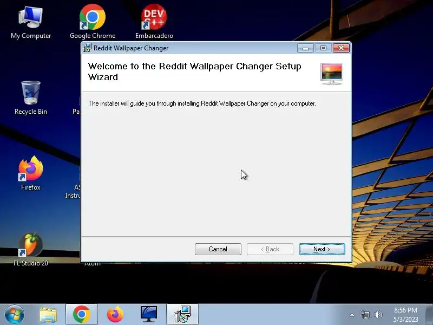The height and width of the screenshot is (325, 433).
Task: Open the network status tray icon
Action: click(365, 315)
